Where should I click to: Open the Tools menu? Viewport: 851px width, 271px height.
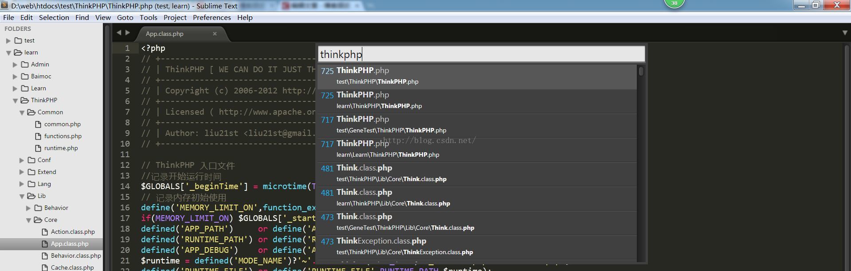pos(149,17)
